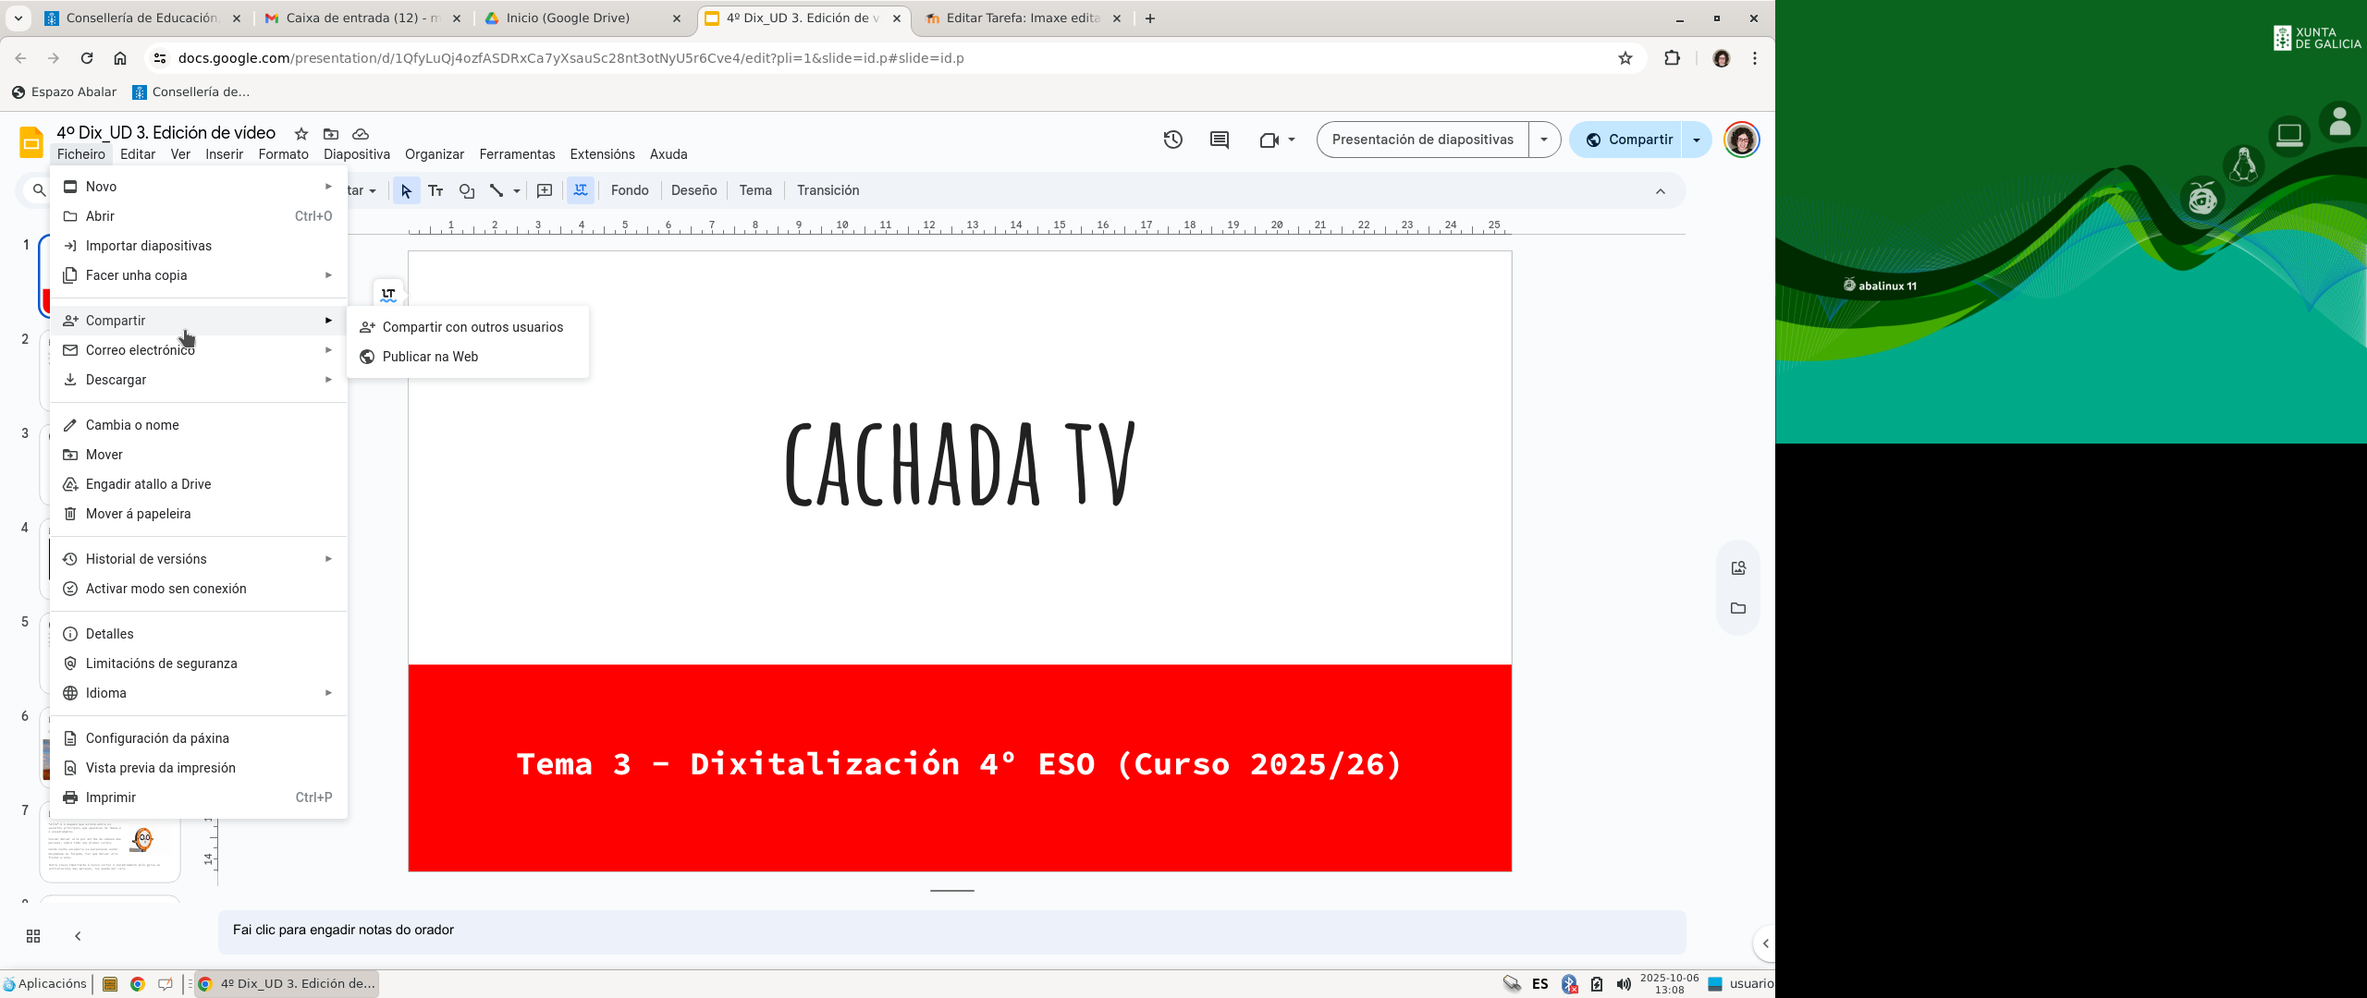Click the floating text-fit icon near slide
The height and width of the screenshot is (998, 2367).
(388, 295)
